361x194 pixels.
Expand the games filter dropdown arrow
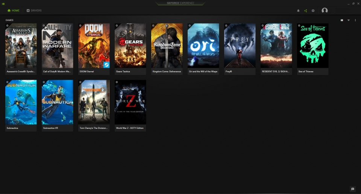tap(349, 20)
